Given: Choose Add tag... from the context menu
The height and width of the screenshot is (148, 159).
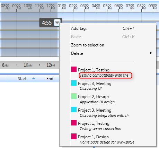Looking at the screenshot, I should click(103, 28).
